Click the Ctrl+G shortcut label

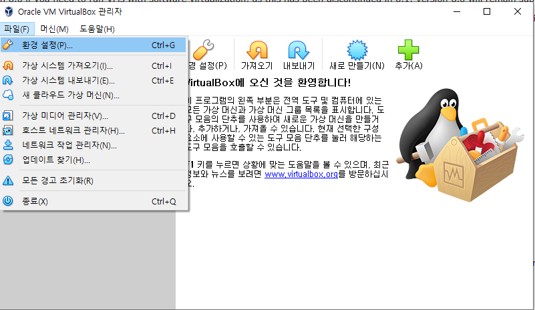click(163, 45)
